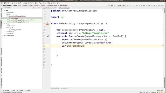
Task: Select MainActivity in the project tree
Action: point(15,18)
